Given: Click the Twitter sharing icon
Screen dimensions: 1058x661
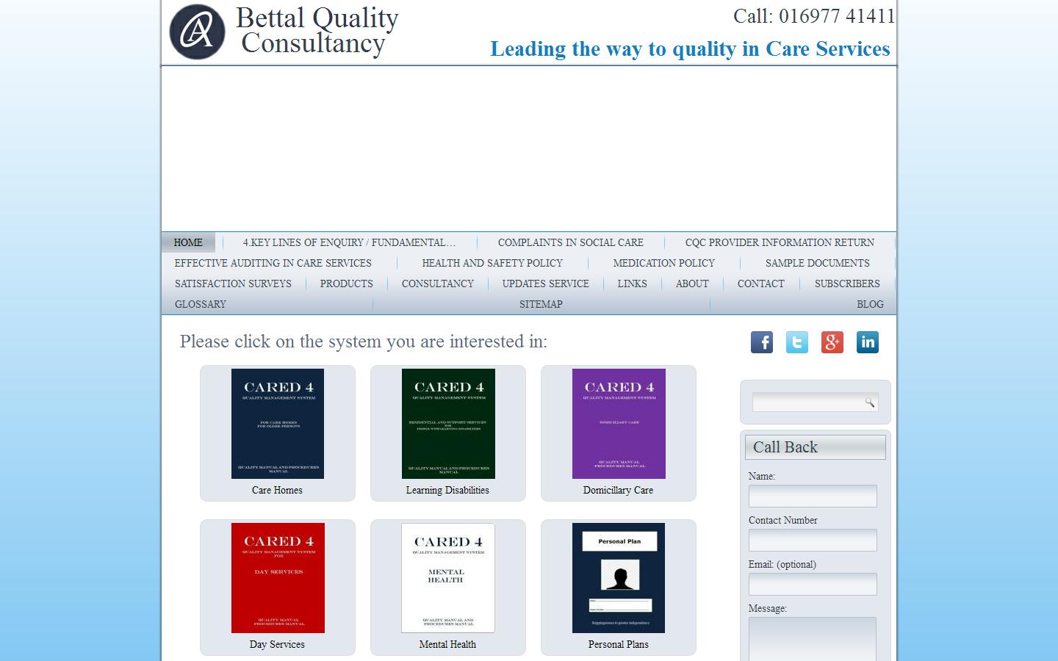Looking at the screenshot, I should coord(796,342).
